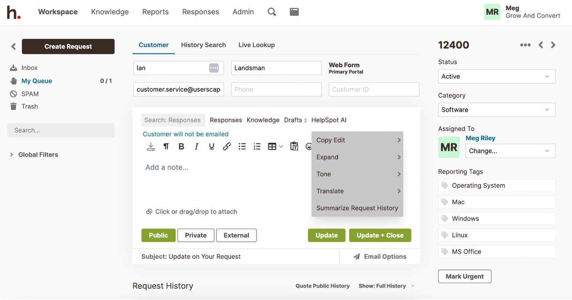Screen dimensions: 572x300
Task: Click the Phone input field
Action: [x=276, y=89]
